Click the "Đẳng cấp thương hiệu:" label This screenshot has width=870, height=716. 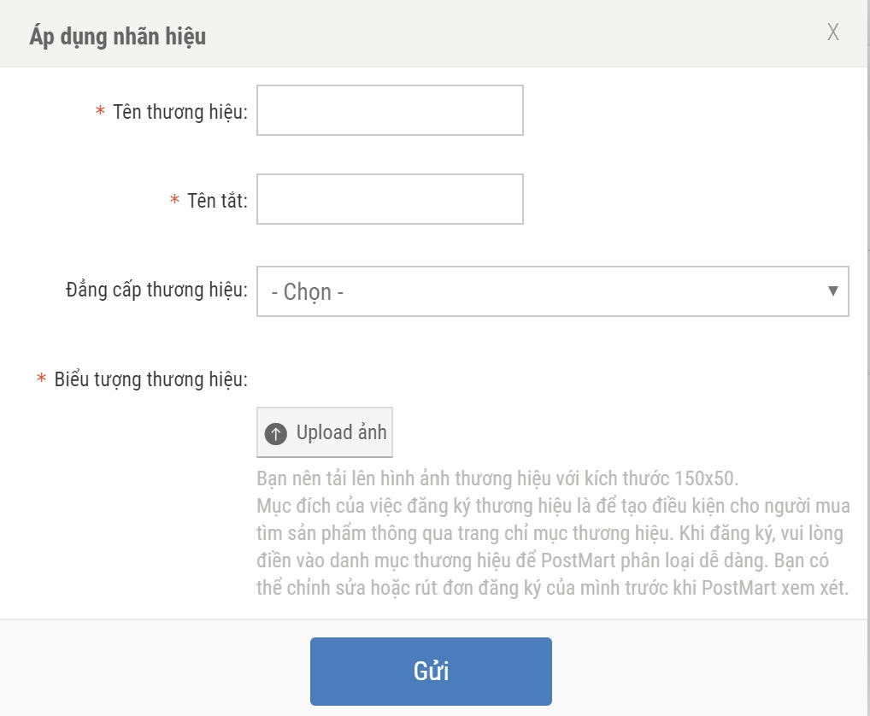pyautogui.click(x=156, y=290)
